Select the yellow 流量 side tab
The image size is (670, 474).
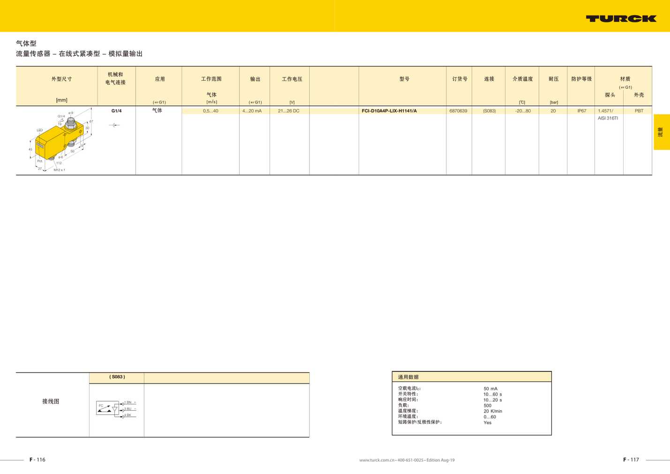(x=662, y=132)
